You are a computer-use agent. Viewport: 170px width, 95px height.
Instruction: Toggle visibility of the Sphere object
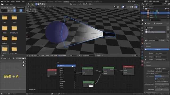[168, 17]
